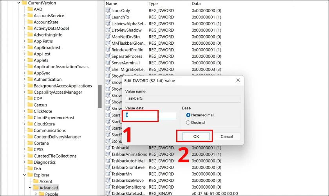Click OK in Edit DWORD dialog
Screen dimensions: 329x196
click(196, 136)
